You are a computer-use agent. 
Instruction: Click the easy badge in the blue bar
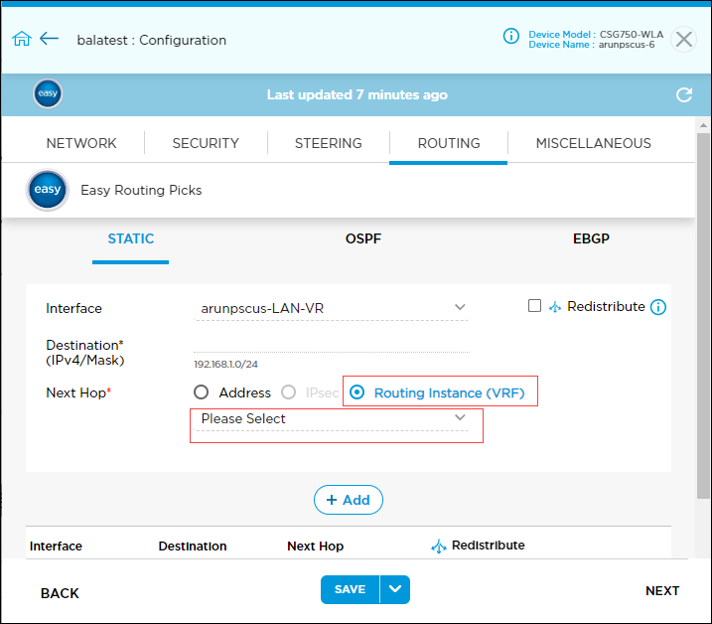click(48, 94)
